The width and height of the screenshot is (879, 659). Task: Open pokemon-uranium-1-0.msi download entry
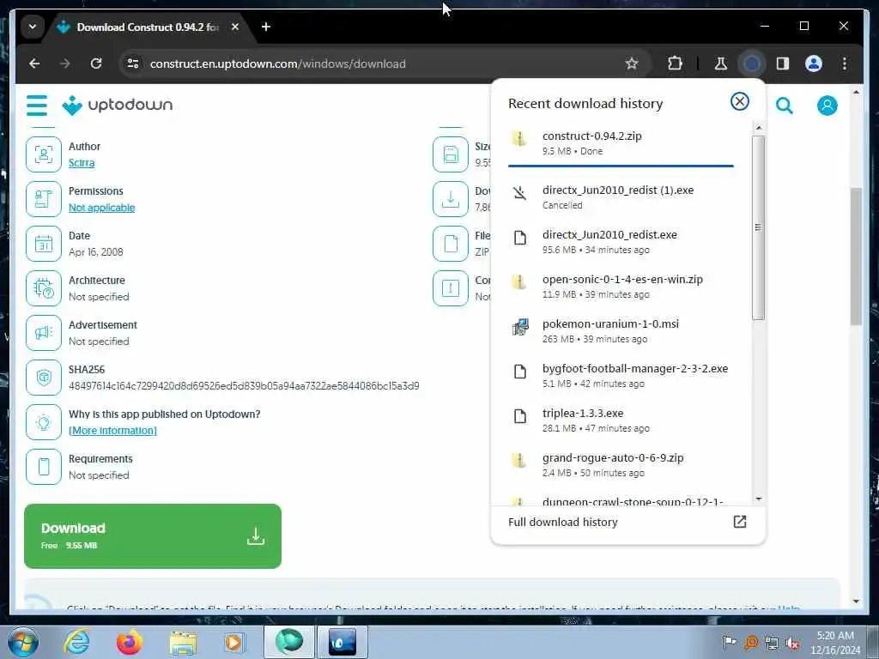point(621,330)
